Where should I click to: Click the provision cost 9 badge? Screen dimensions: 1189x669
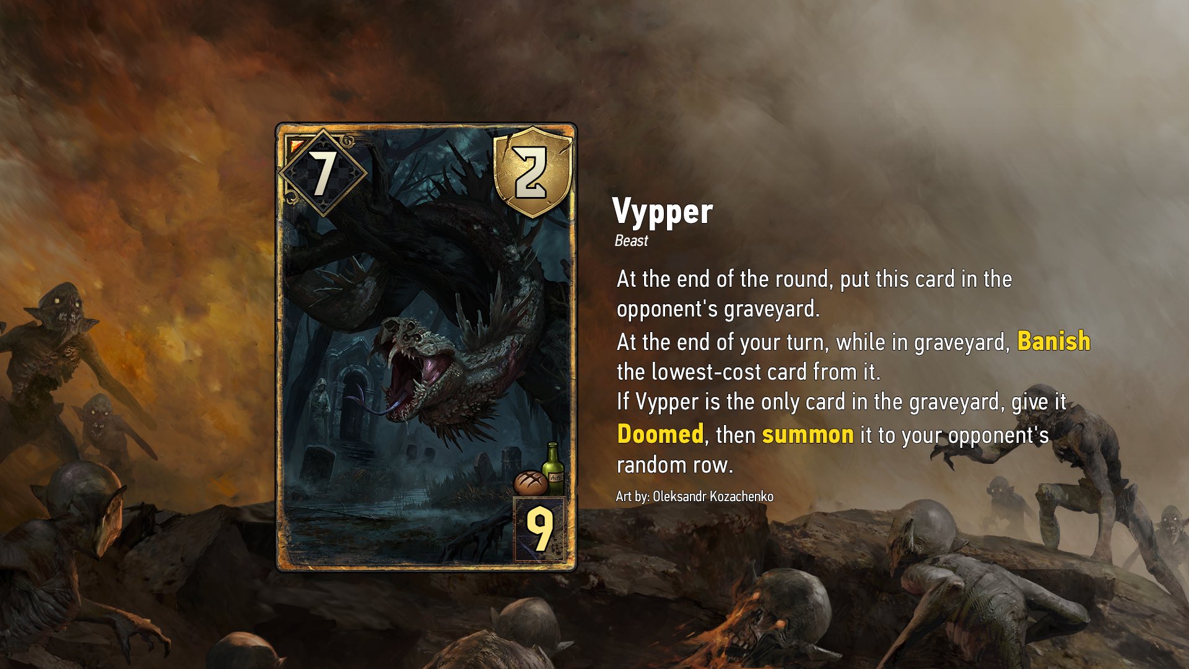[x=539, y=530]
